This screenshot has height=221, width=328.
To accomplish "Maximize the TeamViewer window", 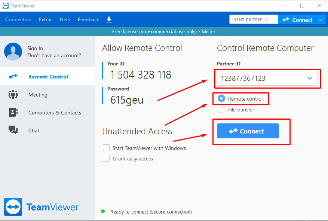I will (x=302, y=6).
